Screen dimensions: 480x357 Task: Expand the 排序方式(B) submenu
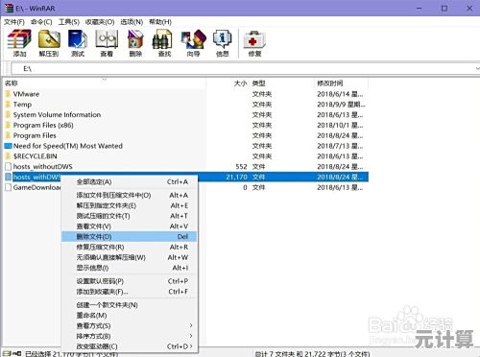pyautogui.click(x=130, y=336)
